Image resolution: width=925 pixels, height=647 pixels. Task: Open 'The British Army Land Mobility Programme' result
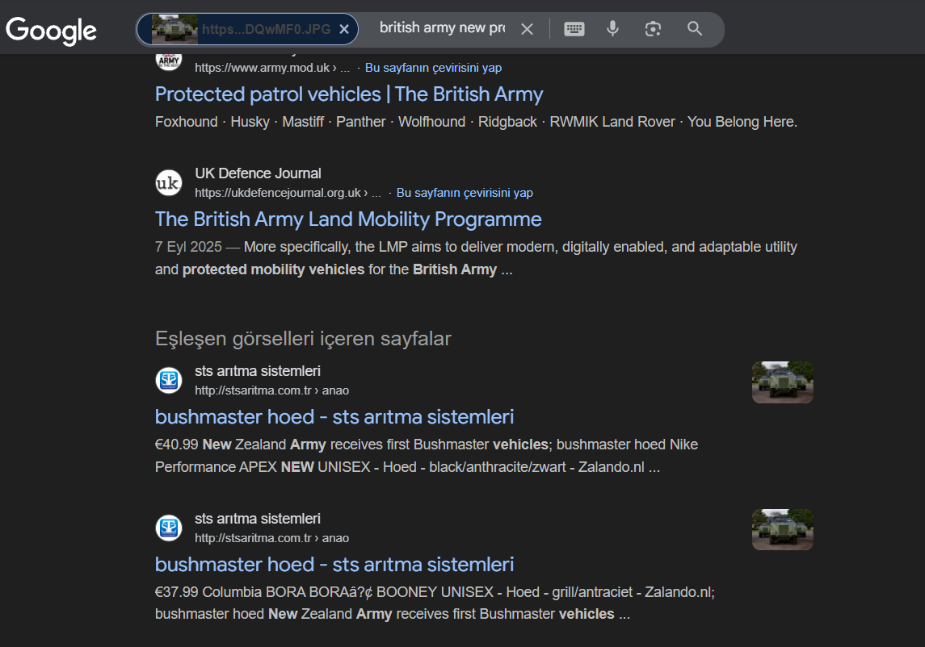click(x=348, y=219)
